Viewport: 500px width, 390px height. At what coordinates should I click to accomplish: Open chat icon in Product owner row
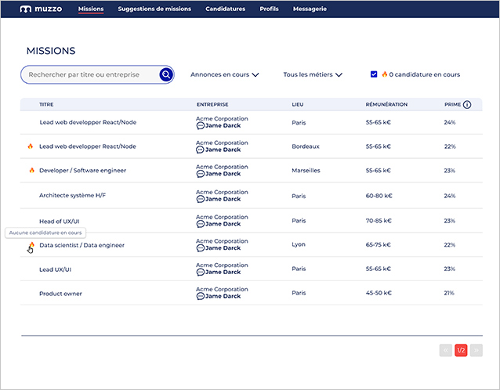201,296
